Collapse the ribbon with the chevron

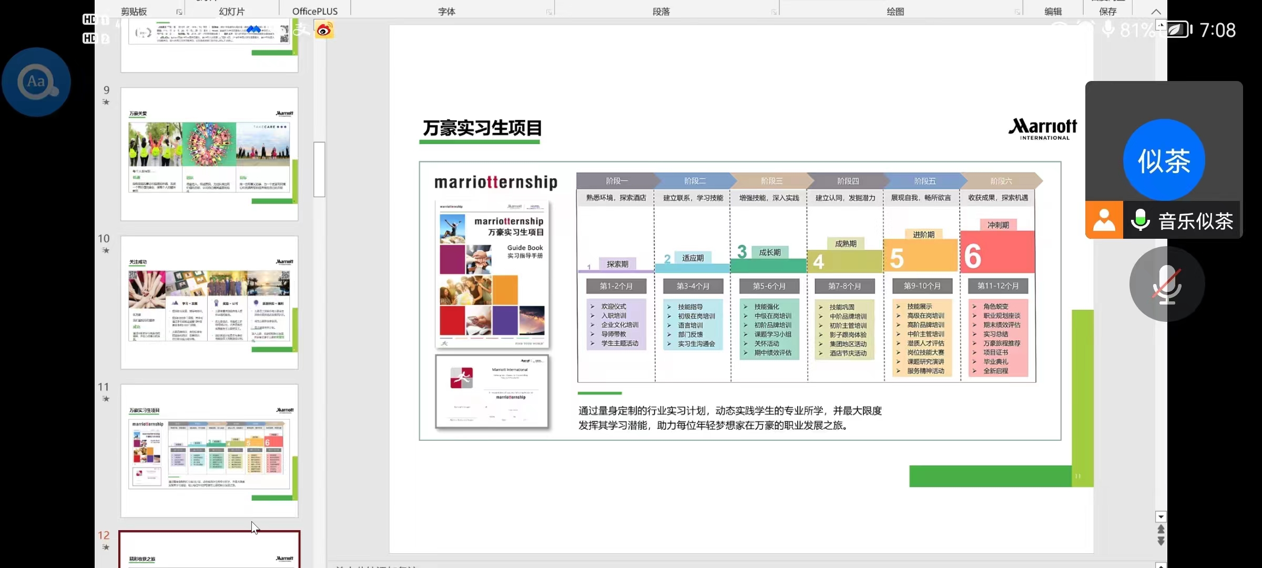tap(1156, 12)
